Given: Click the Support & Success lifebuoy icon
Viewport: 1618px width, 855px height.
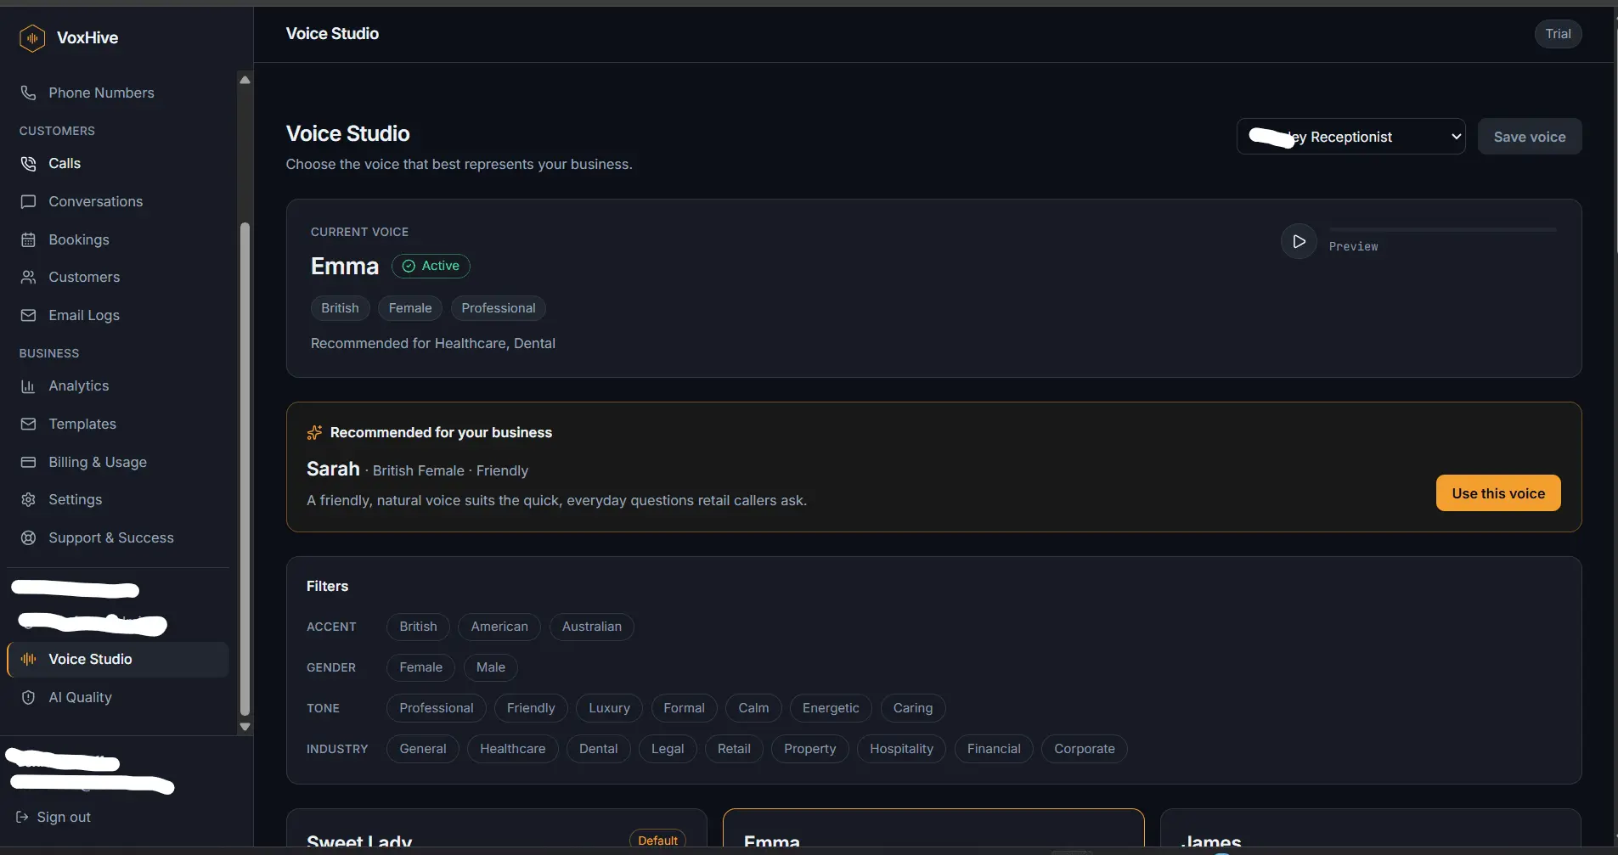Looking at the screenshot, I should [28, 537].
